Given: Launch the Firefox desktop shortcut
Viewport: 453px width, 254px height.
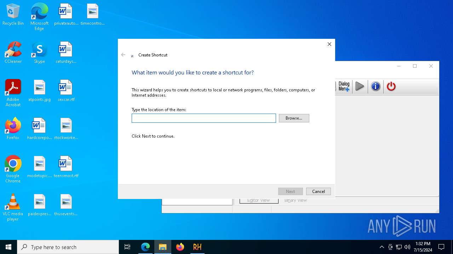Looking at the screenshot, I should [x=13, y=129].
